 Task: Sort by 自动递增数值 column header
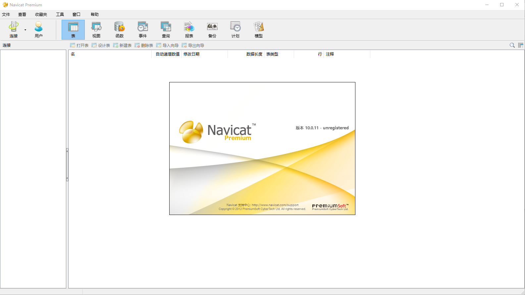pos(167,54)
